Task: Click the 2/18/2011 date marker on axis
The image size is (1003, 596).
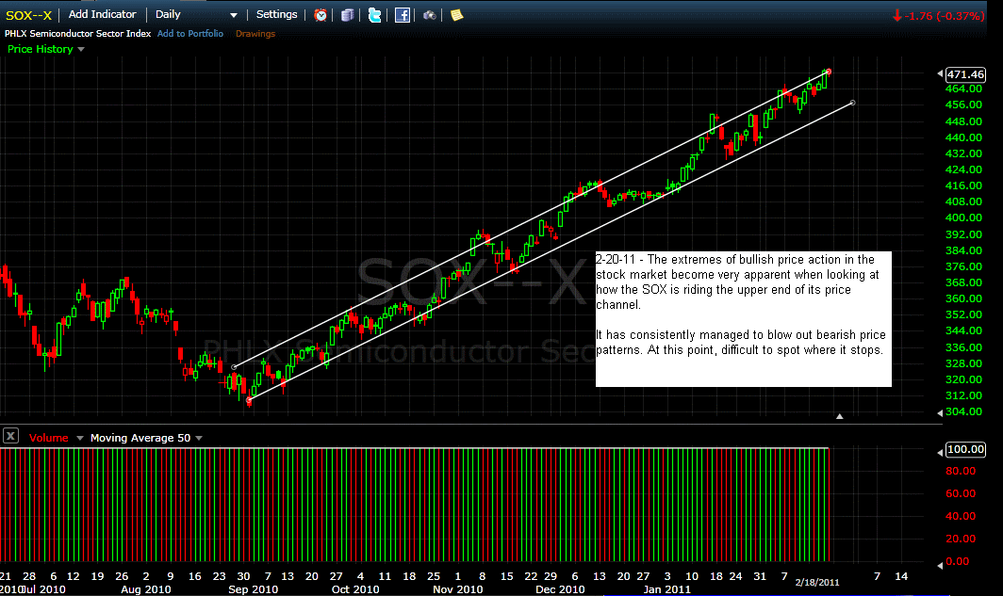Action: (817, 582)
